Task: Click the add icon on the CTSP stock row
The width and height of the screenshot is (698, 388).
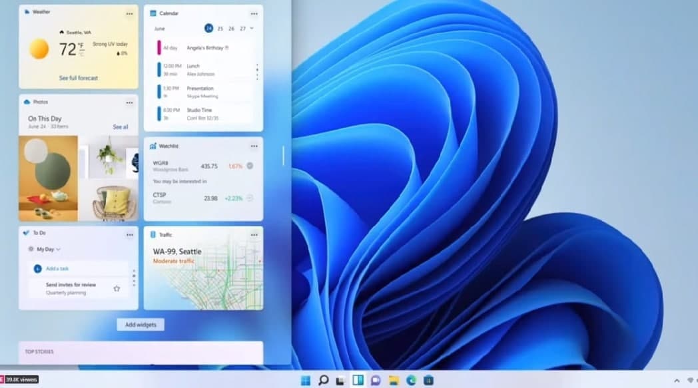Action: [250, 198]
